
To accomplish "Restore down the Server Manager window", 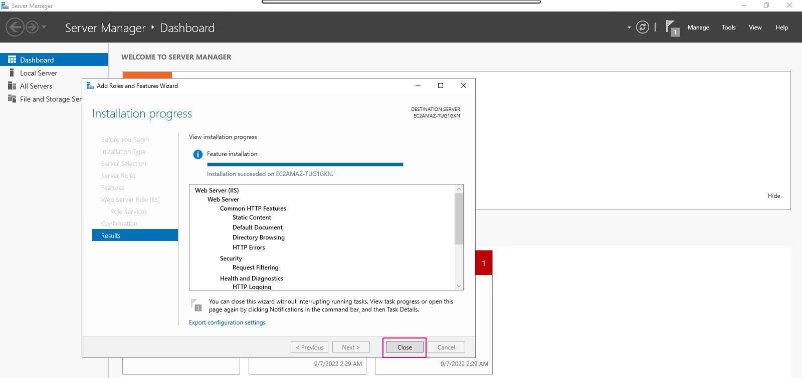I will 766,5.
